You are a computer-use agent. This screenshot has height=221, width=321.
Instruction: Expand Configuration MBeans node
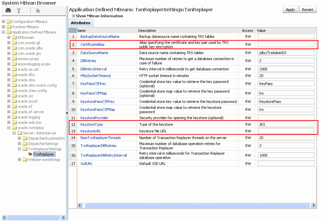3,21
